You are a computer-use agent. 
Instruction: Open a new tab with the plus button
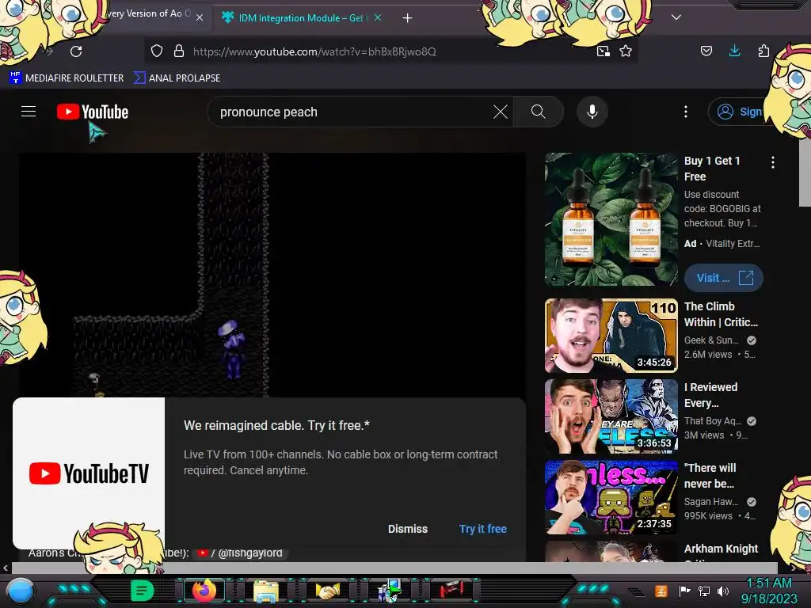pyautogui.click(x=408, y=18)
